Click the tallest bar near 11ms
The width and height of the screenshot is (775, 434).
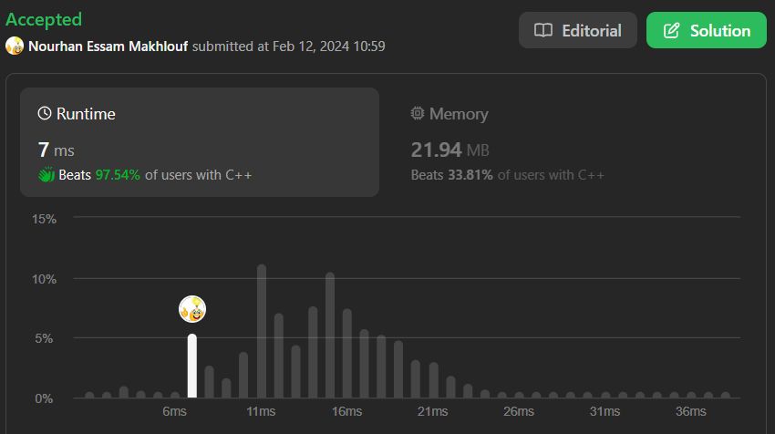[x=262, y=333]
